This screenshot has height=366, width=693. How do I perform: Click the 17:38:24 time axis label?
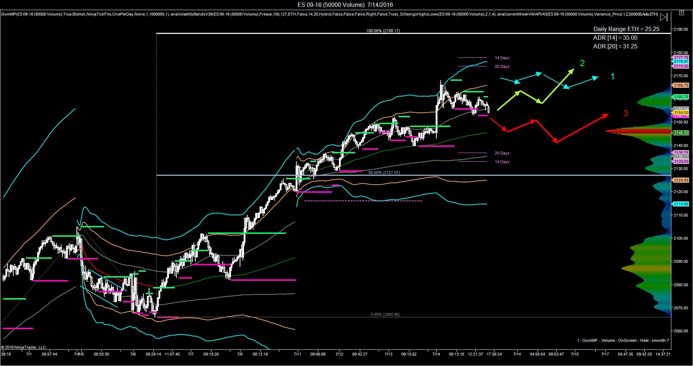494,354
